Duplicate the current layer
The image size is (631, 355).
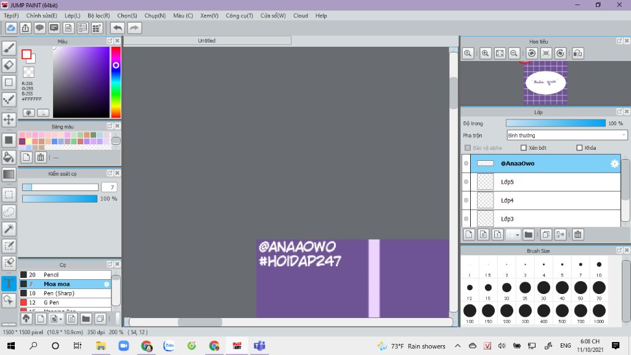tap(546, 234)
